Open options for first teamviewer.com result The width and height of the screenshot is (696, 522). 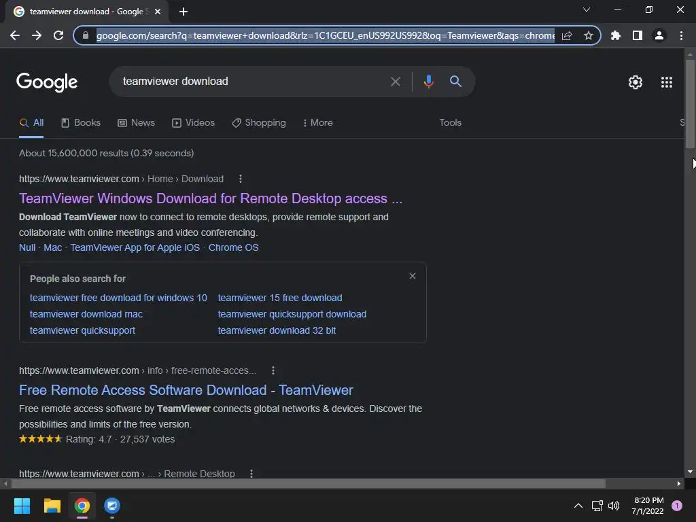coord(241,179)
